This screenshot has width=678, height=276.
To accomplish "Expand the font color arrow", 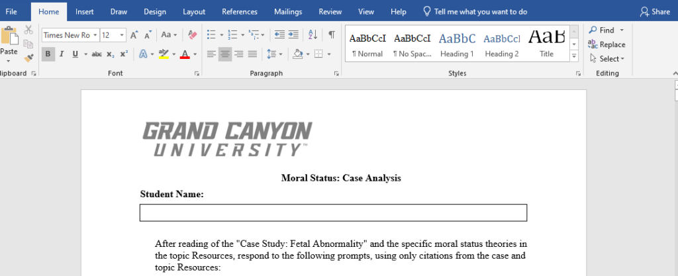I will tap(195, 54).
